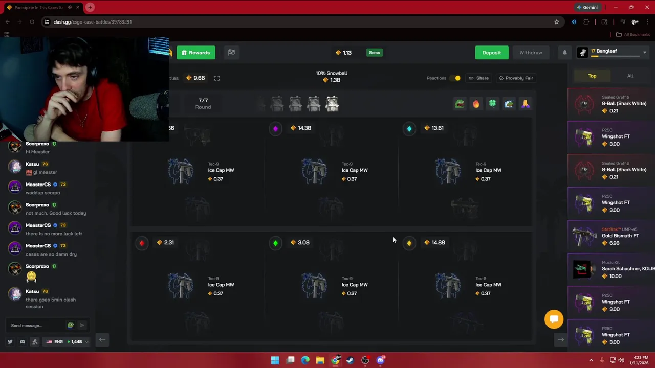
Task: Switch drops feed to All tab
Action: pos(630,76)
